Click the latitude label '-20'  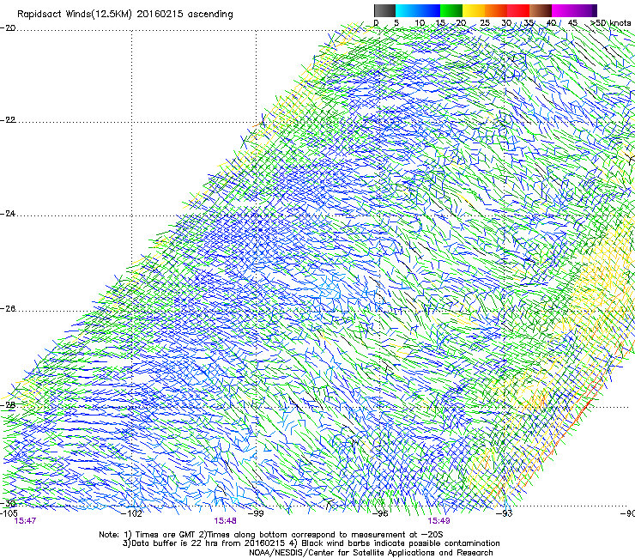tap(8, 28)
